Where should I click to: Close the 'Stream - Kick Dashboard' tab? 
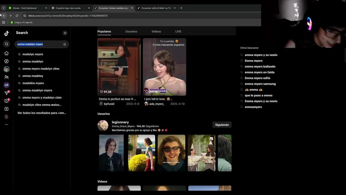pos(46,8)
